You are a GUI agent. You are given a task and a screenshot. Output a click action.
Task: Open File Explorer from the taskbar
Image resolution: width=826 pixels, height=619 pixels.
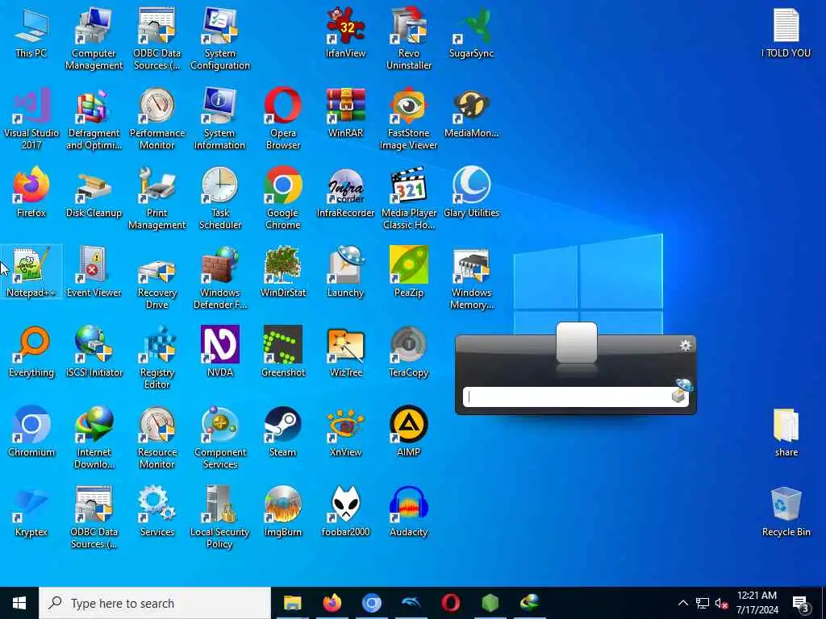292,603
